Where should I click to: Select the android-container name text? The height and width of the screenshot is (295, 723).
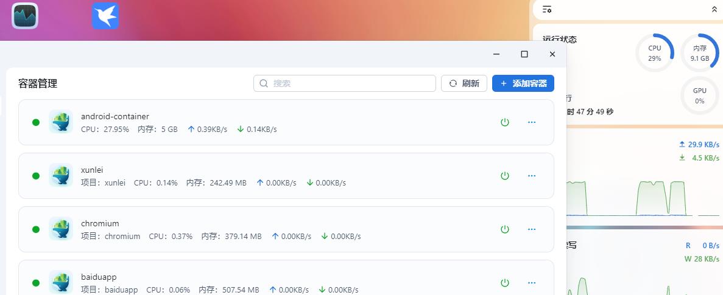coord(115,116)
